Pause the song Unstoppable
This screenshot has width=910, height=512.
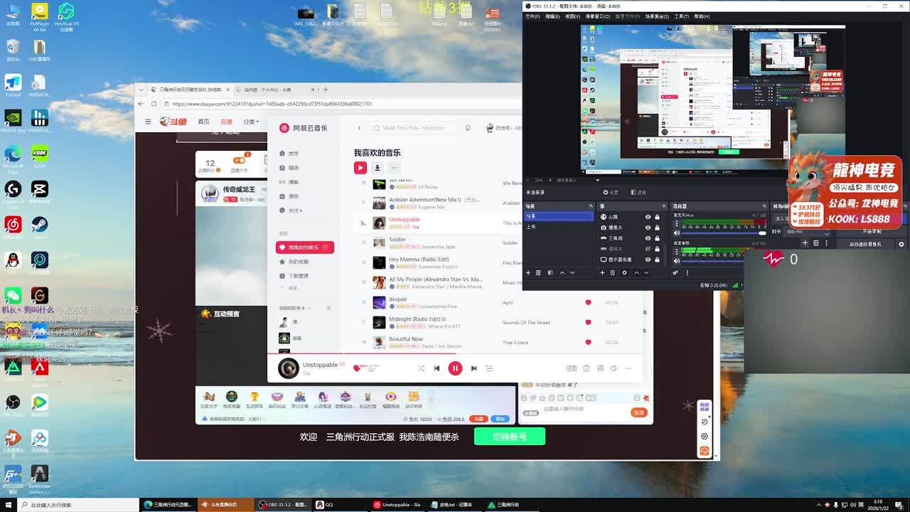[455, 368]
